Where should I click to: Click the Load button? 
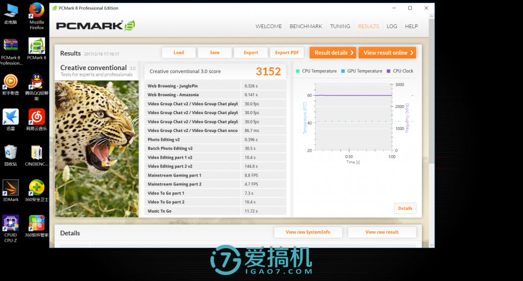[x=178, y=53]
